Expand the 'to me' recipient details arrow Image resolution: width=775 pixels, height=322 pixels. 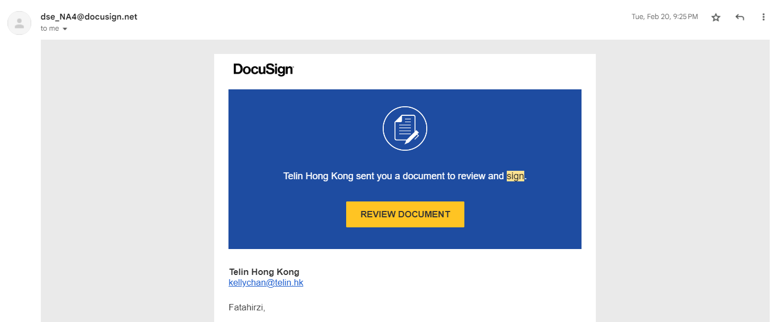(65, 29)
